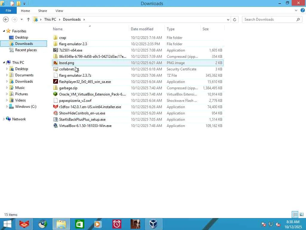Viewport: 306px width, 230px height.
Task: Select Videos under This PC
Action: (x=20, y=100)
